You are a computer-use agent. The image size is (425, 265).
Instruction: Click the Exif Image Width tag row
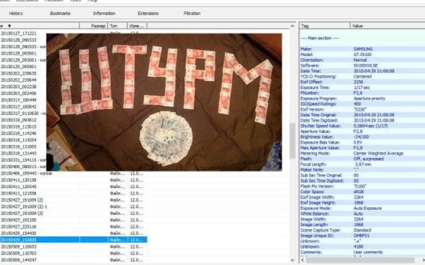362,197
